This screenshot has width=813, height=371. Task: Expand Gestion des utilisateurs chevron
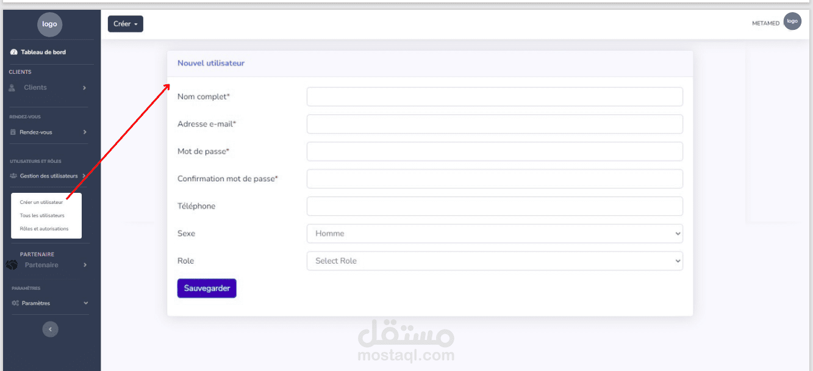(84, 176)
